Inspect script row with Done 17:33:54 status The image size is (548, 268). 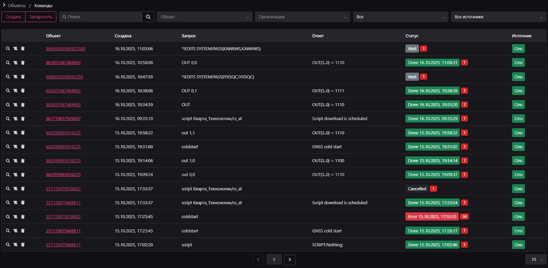pos(8,203)
